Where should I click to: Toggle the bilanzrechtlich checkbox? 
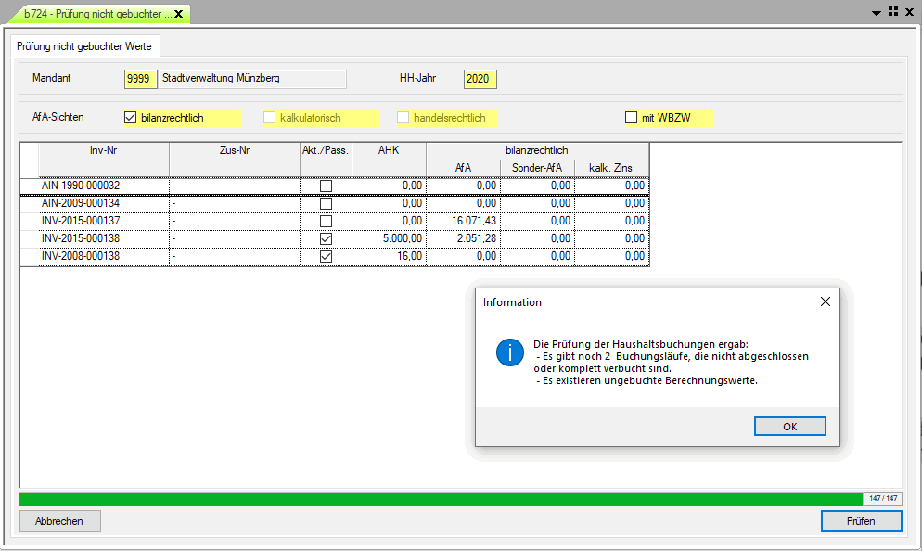pos(131,118)
